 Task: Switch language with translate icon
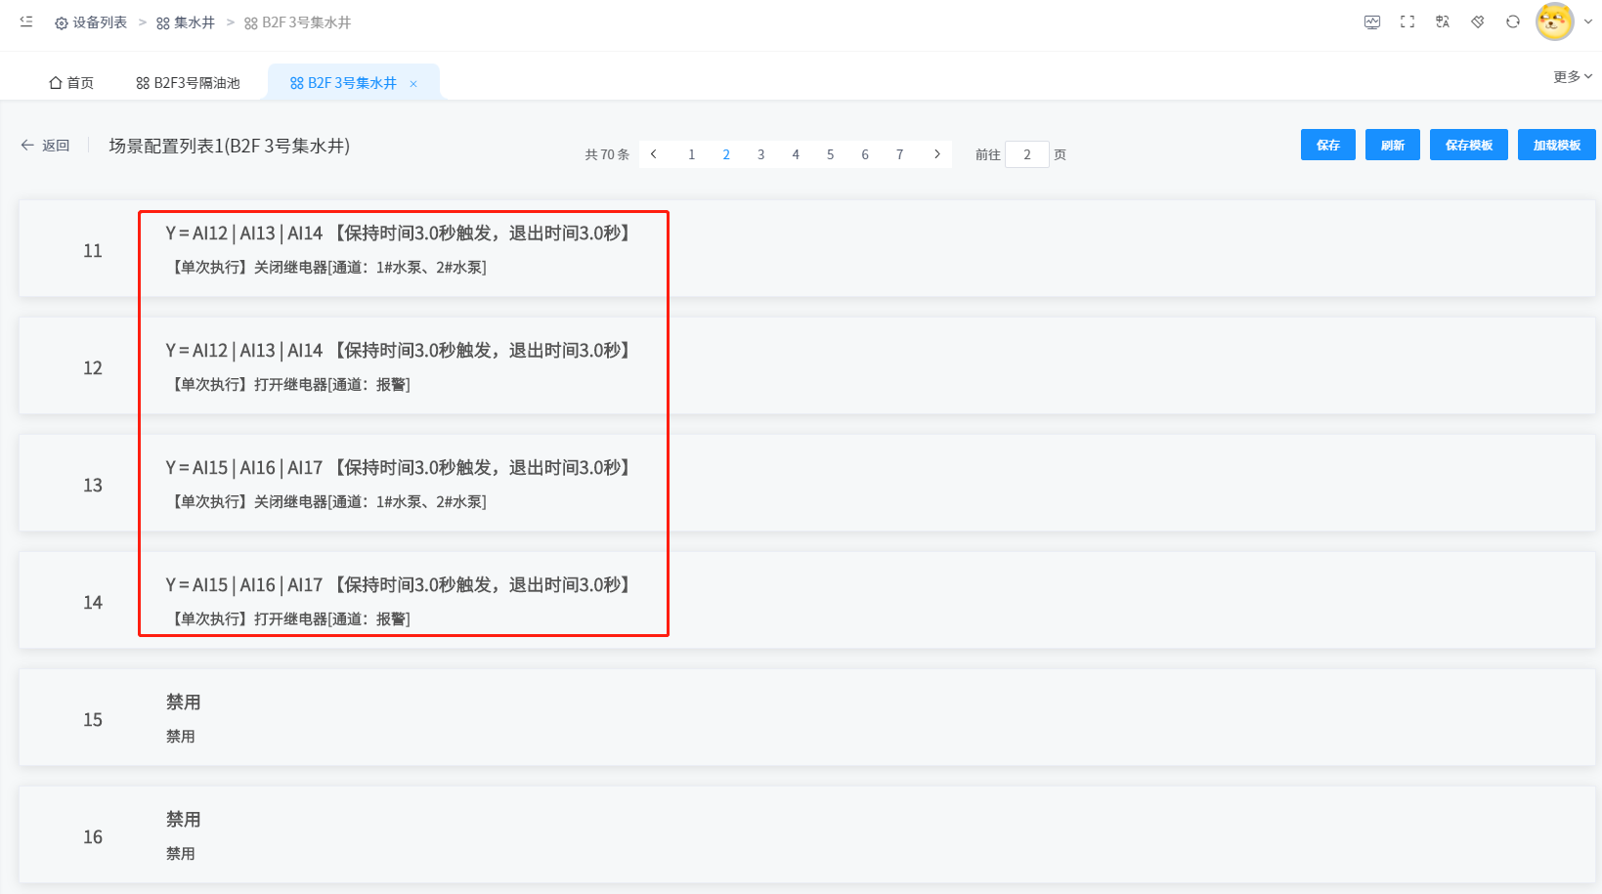pos(1443,21)
